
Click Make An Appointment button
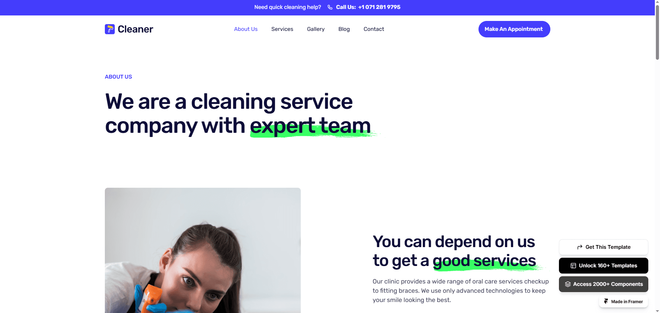point(514,29)
